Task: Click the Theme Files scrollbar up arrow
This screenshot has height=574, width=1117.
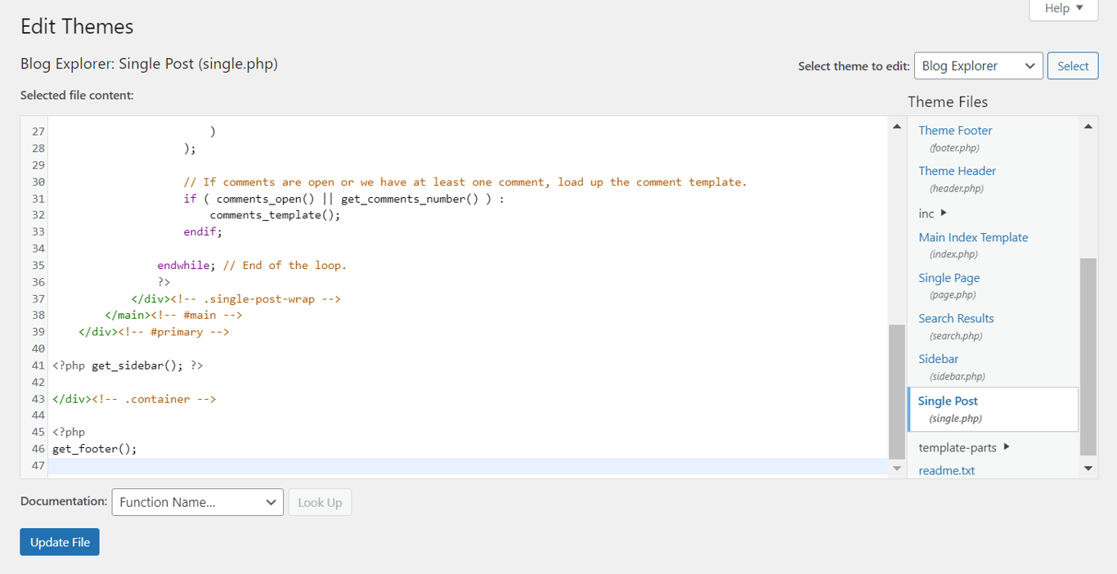Action: 1088,125
